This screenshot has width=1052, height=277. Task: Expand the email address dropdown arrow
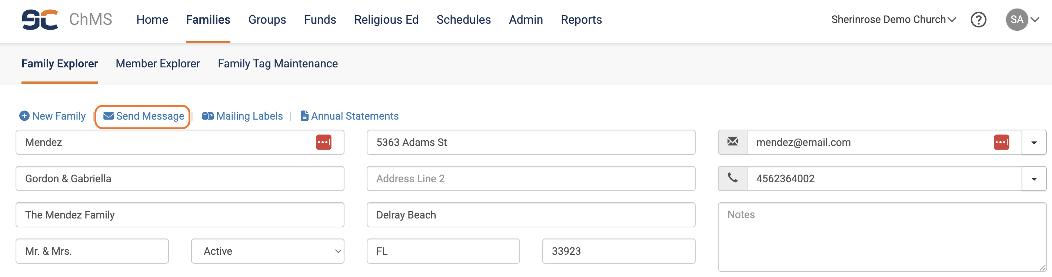(x=1033, y=142)
